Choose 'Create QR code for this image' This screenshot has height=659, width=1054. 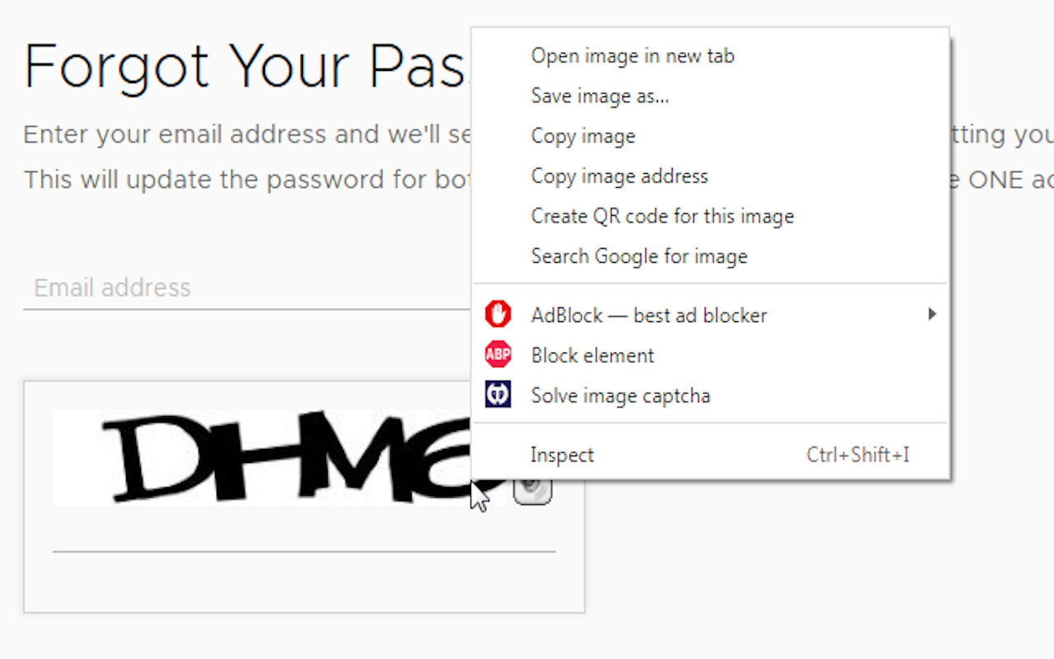point(662,217)
